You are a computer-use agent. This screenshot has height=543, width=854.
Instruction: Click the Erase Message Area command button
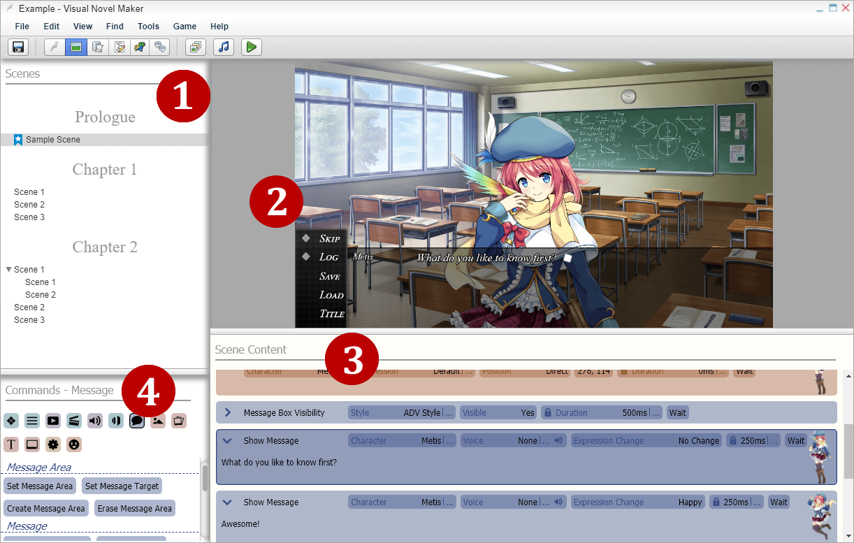134,508
